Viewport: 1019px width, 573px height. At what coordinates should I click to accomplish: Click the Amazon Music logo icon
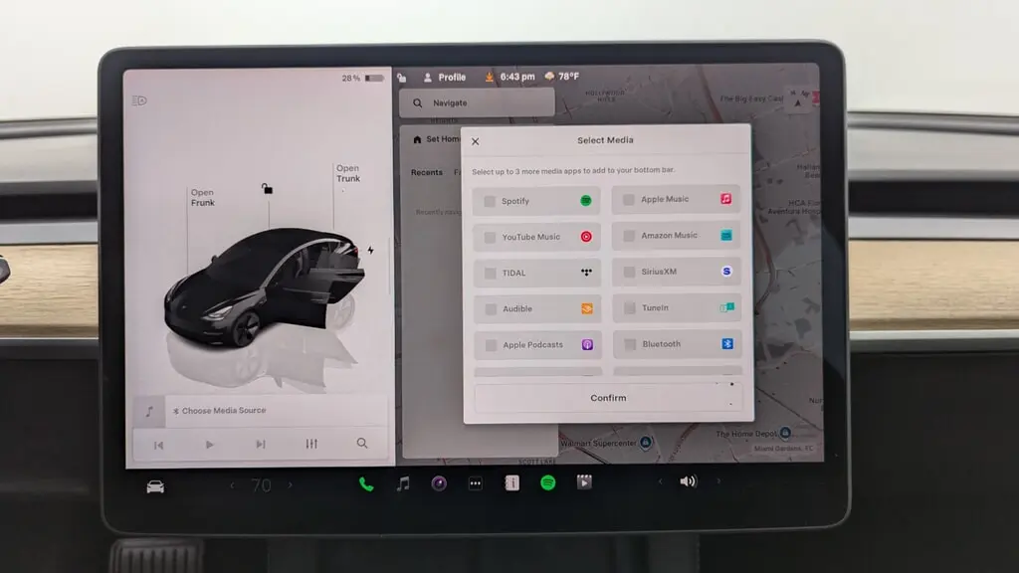coord(726,235)
